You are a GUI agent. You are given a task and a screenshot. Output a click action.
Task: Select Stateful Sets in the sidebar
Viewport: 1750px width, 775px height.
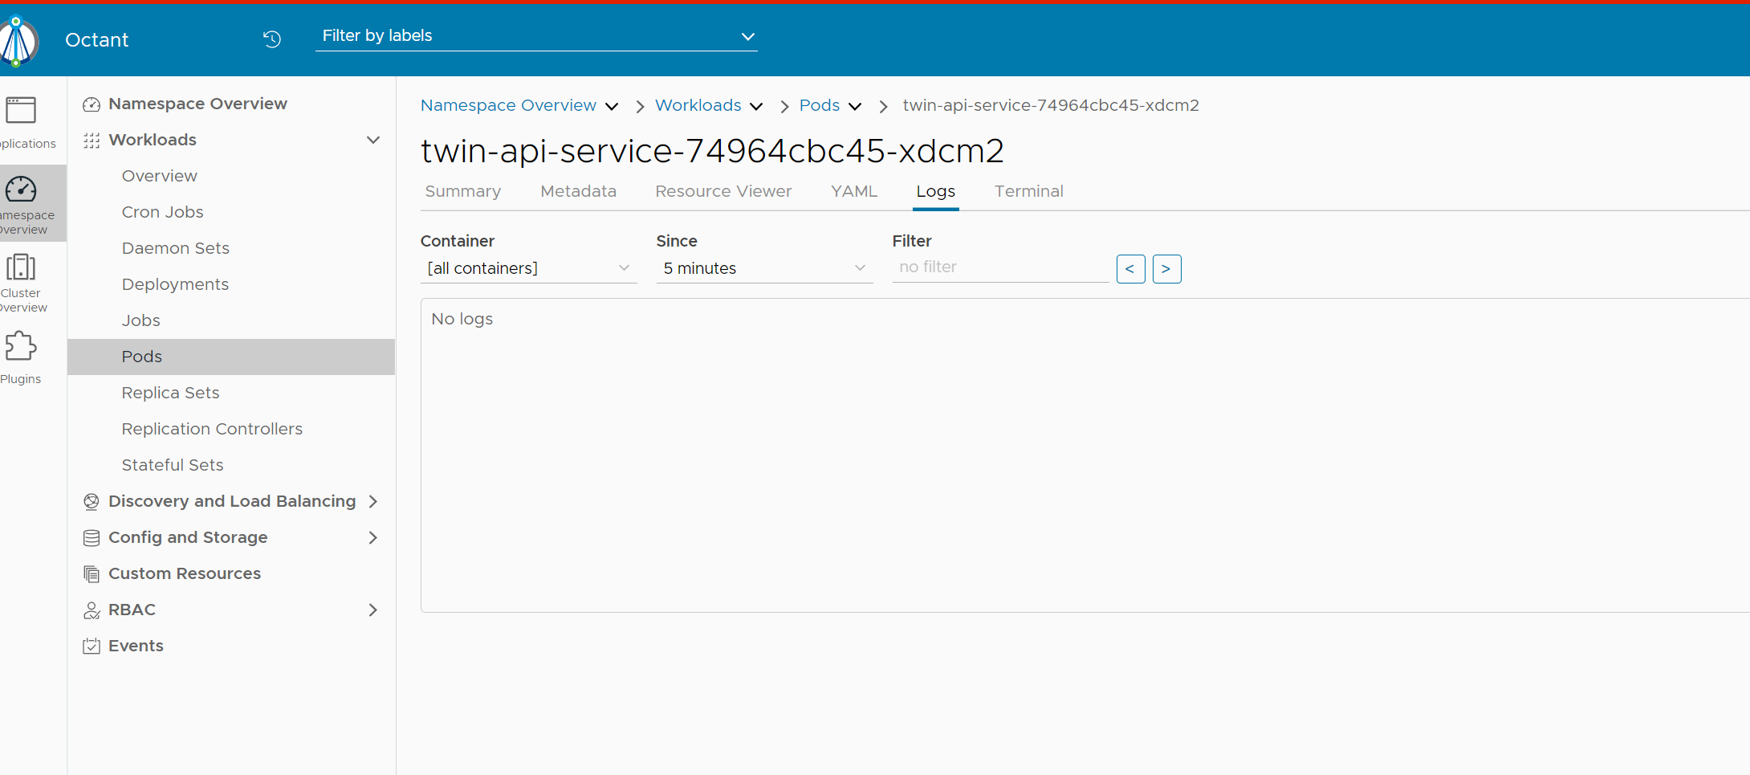172,464
